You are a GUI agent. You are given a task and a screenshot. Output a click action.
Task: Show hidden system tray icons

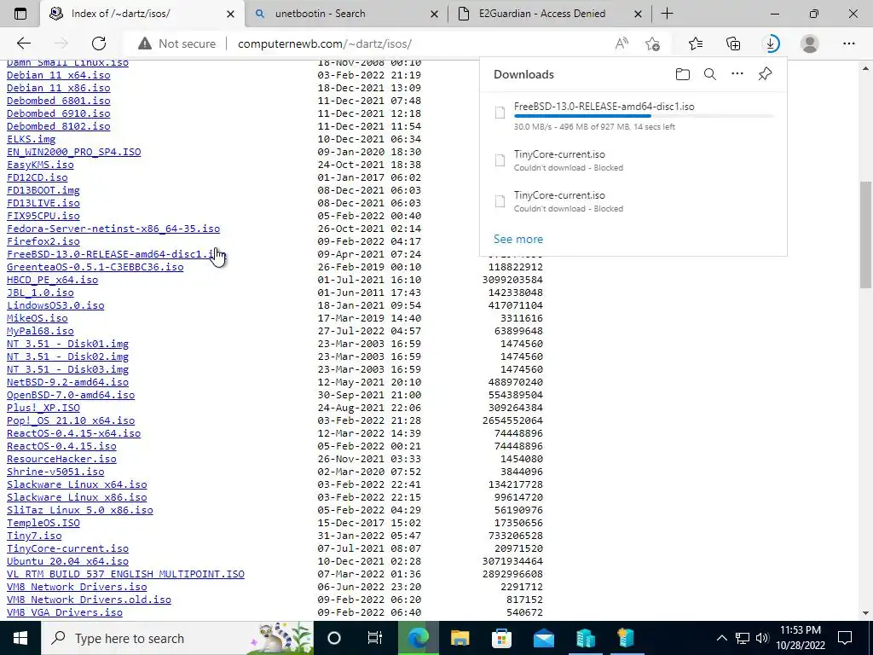[721, 638]
